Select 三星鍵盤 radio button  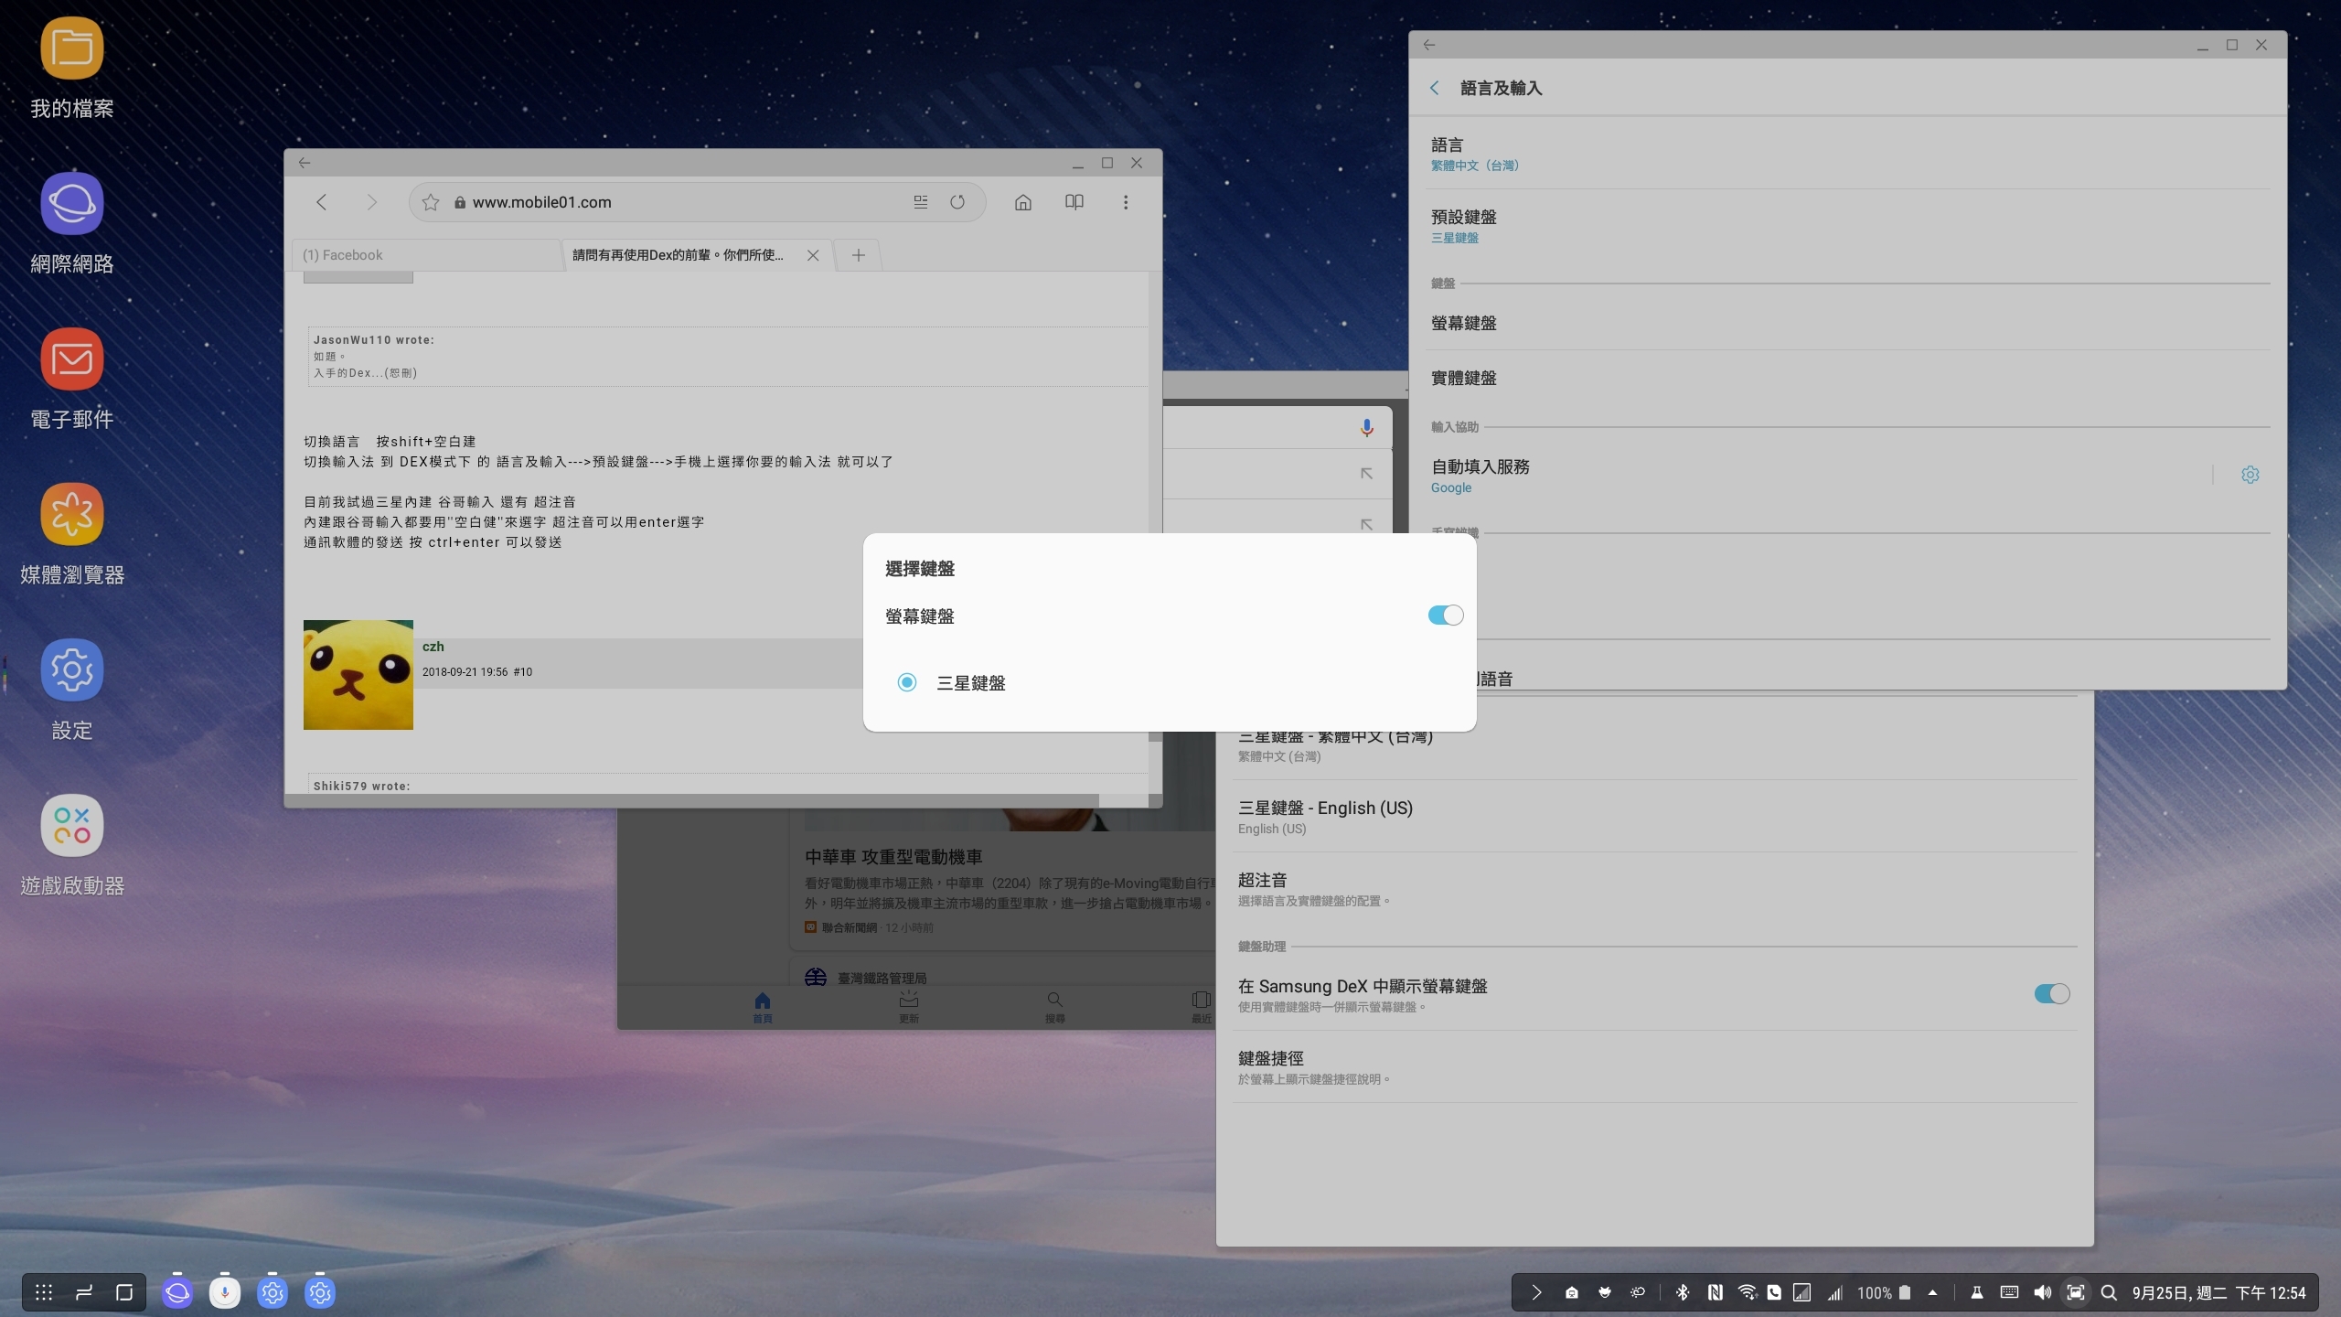pyautogui.click(x=906, y=682)
